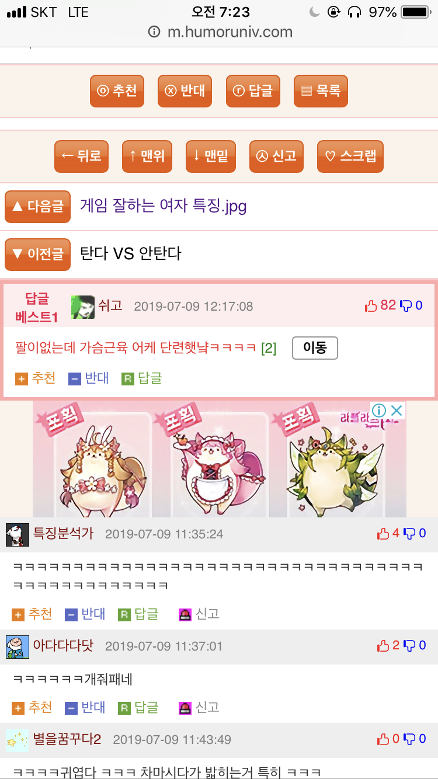Click 추천 plus icon under 쉬고's comment
This screenshot has width=438, height=779.
(22, 379)
